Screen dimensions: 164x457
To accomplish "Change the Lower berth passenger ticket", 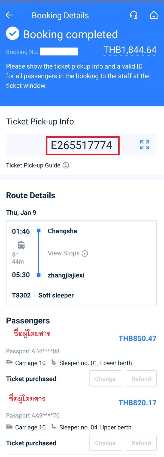I will click(105, 379).
